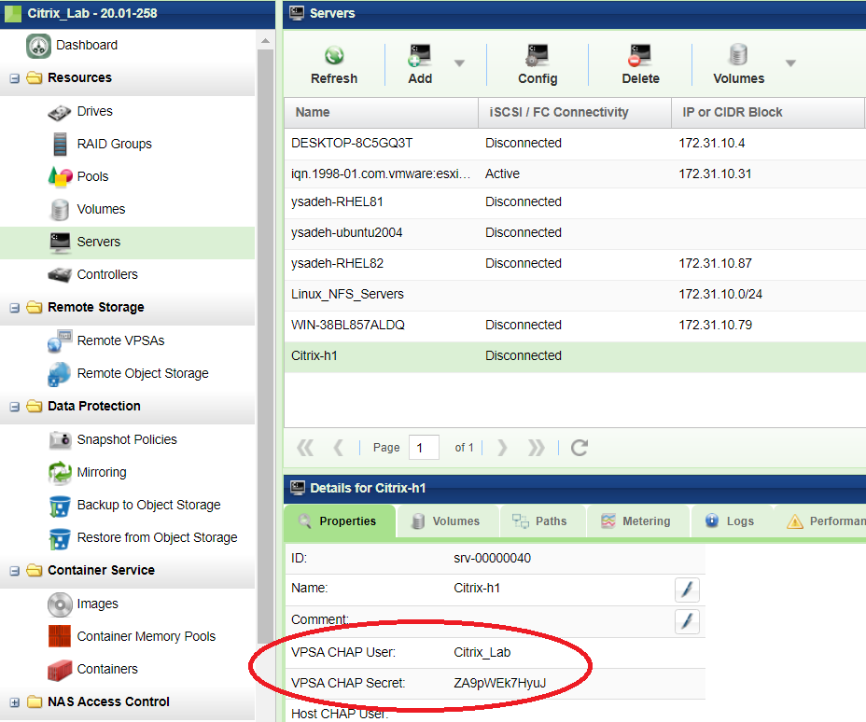
Task: Click the Drives icon
Action: [x=59, y=112]
